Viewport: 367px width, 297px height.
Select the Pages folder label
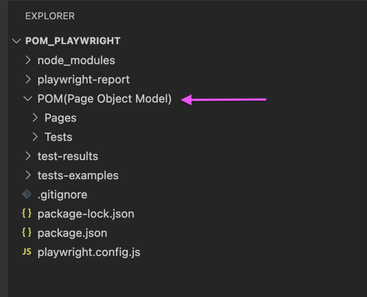click(61, 118)
